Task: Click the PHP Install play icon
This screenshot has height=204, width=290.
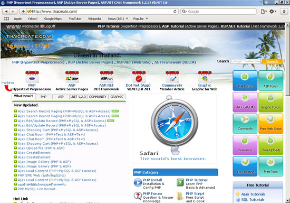Action: click(x=138, y=182)
